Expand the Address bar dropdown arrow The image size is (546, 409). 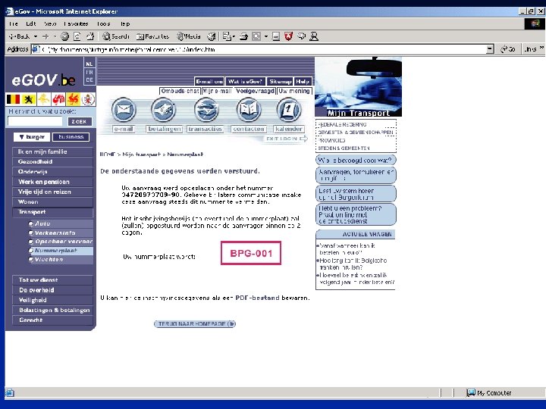(490, 49)
